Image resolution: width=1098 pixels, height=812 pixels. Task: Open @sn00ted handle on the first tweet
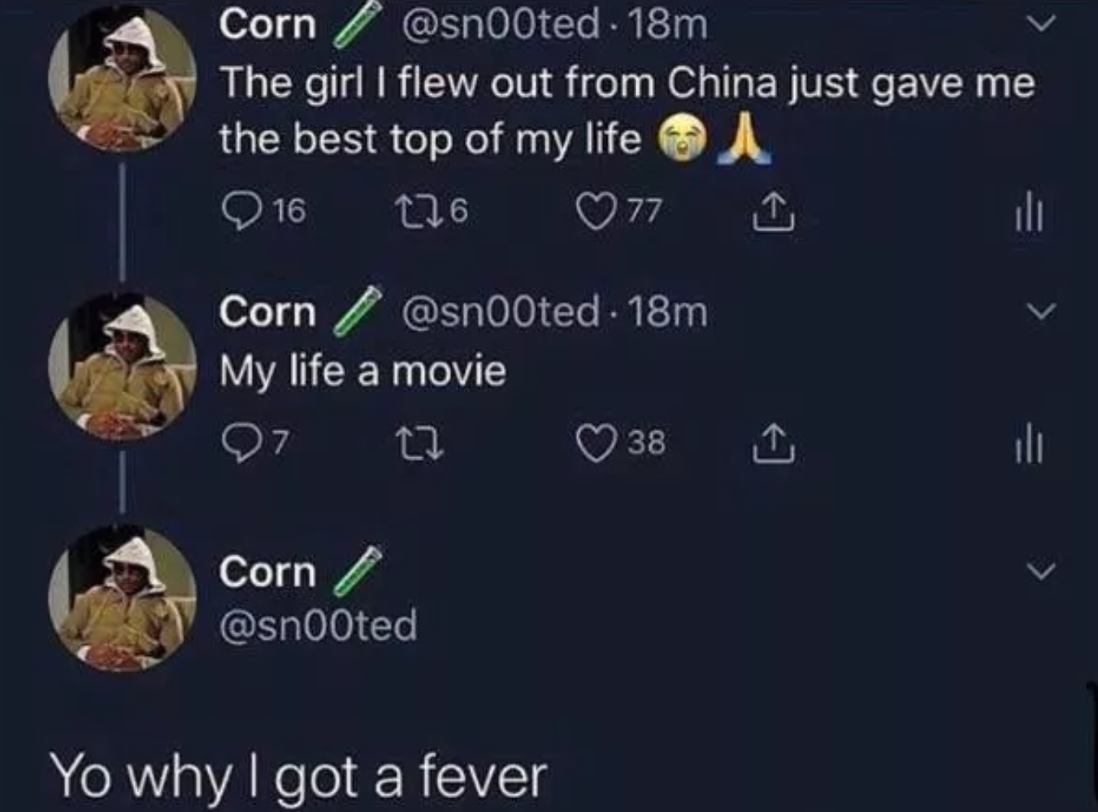(x=501, y=24)
